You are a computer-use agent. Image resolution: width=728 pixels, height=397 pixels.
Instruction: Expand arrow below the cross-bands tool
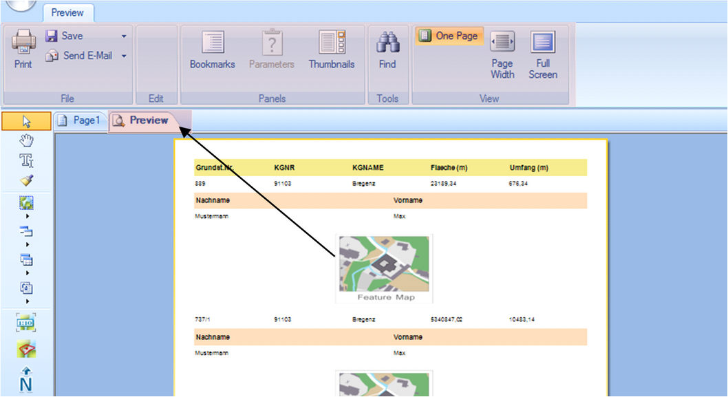28,273
